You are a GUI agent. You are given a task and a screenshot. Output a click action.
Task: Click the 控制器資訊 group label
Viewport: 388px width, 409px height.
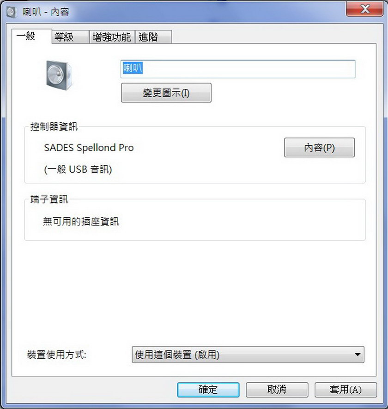(54, 126)
